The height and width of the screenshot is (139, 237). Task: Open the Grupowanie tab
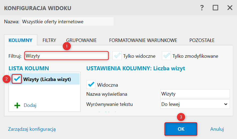81,40
